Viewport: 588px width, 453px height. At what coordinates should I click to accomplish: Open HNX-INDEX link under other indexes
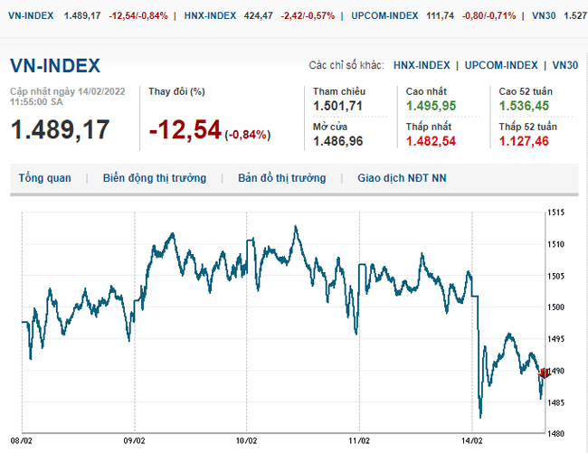(422, 65)
